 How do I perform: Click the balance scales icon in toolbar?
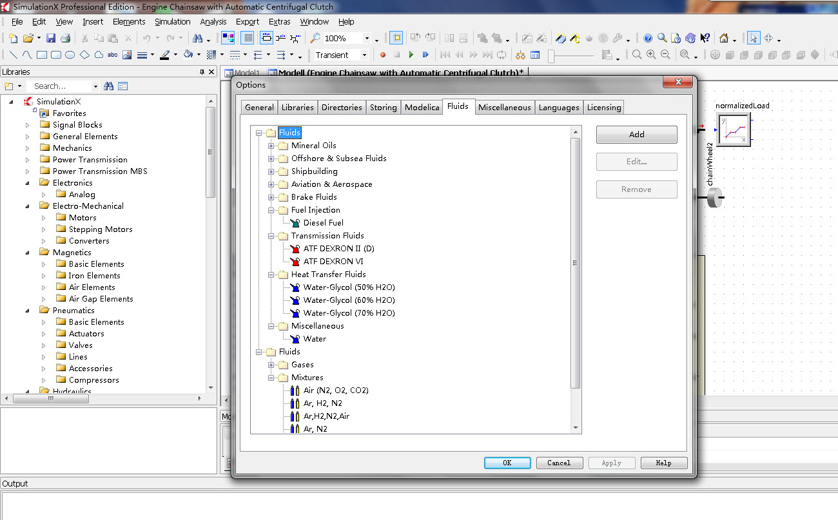click(520, 55)
